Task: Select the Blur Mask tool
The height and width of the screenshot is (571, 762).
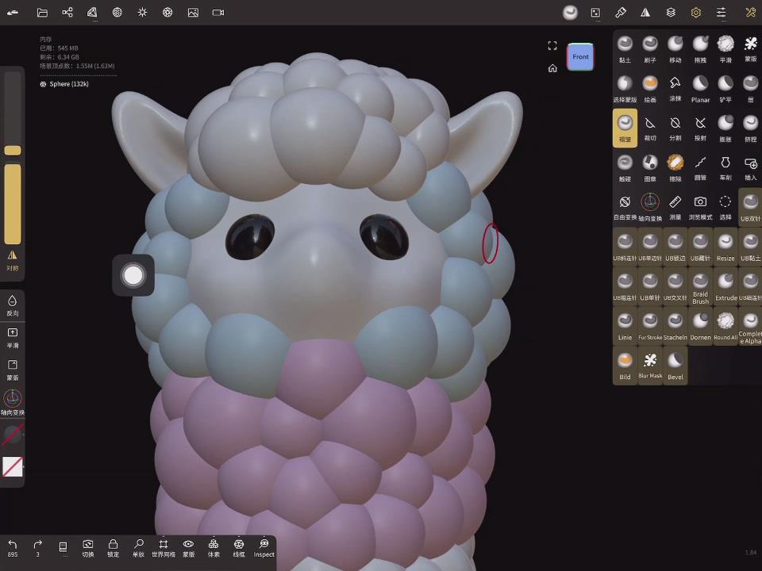Action: coord(650,366)
